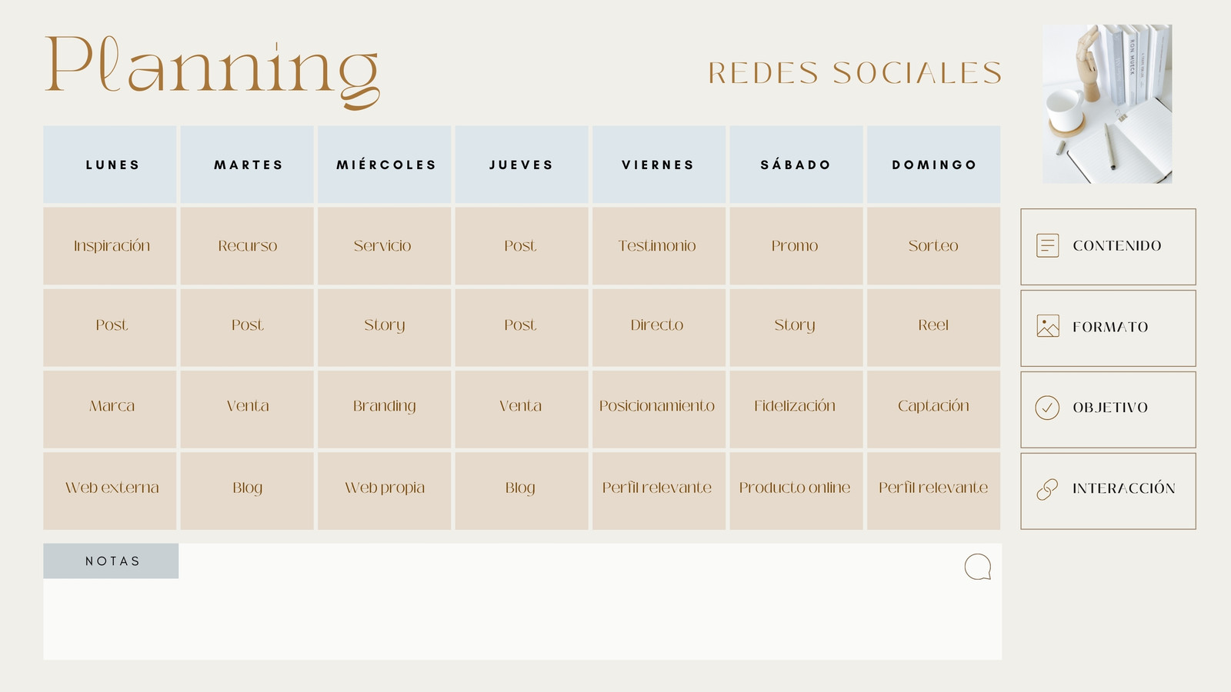Click the Producto online cell under Sábado
Image resolution: width=1231 pixels, height=692 pixels.
(x=796, y=488)
